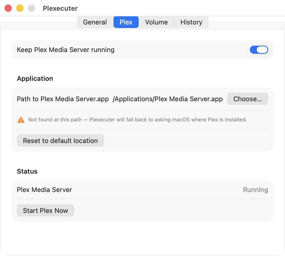
Task: Click the Status section heading
Action: (27, 171)
